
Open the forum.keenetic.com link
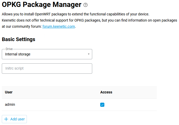pyautogui.click(x=59, y=26)
